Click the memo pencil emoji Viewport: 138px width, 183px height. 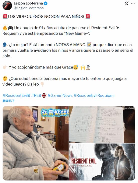(x=89, y=45)
